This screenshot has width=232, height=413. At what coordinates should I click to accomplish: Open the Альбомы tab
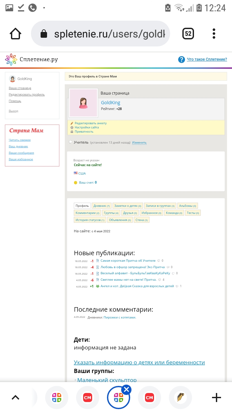click(x=188, y=206)
